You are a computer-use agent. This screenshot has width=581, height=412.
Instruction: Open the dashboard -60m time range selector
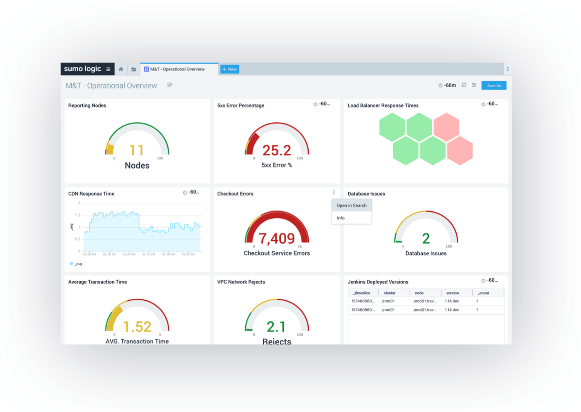click(x=447, y=85)
